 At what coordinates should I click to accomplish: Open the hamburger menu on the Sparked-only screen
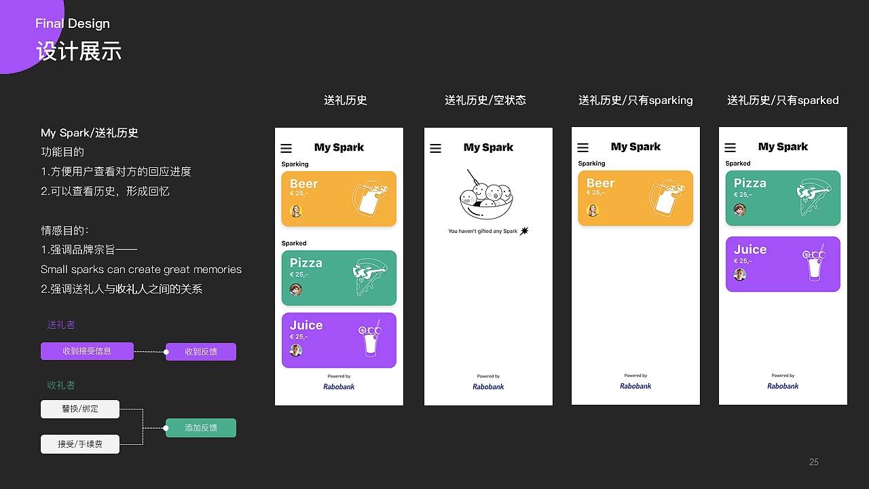pos(730,147)
